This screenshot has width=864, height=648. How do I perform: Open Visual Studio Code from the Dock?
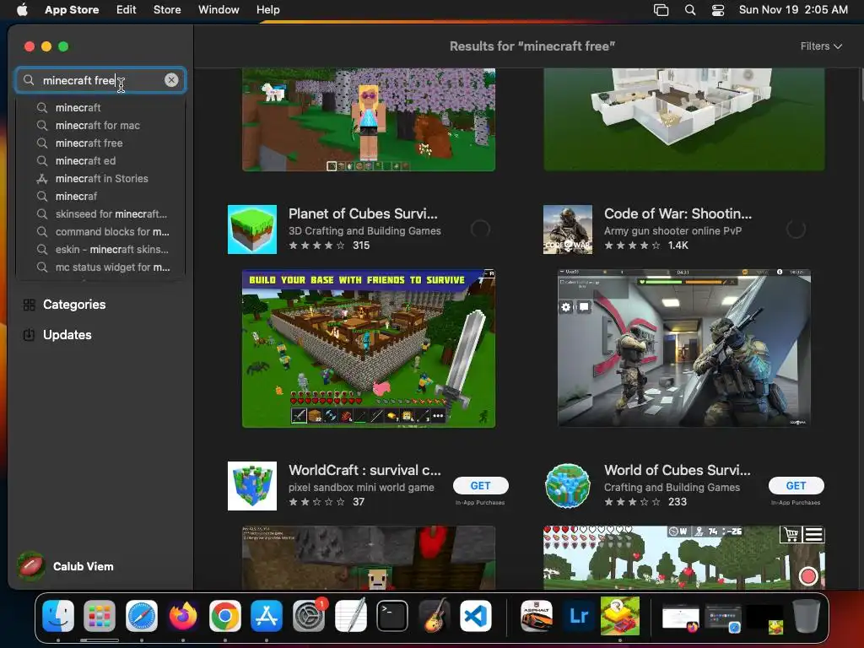[x=476, y=615]
